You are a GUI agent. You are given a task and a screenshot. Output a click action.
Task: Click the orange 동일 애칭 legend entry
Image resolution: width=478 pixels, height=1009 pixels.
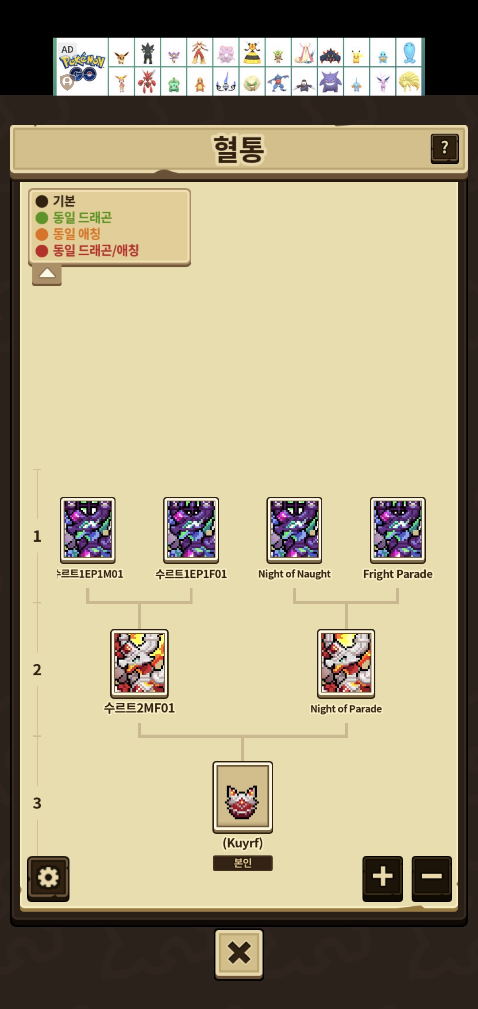68,234
